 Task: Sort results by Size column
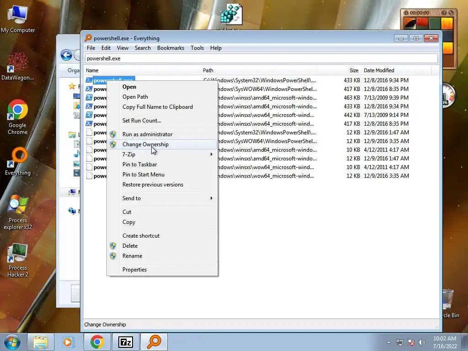[x=340, y=70]
